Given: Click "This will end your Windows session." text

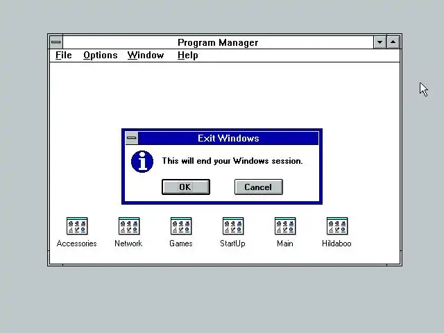Looking at the screenshot, I should click(232, 161).
